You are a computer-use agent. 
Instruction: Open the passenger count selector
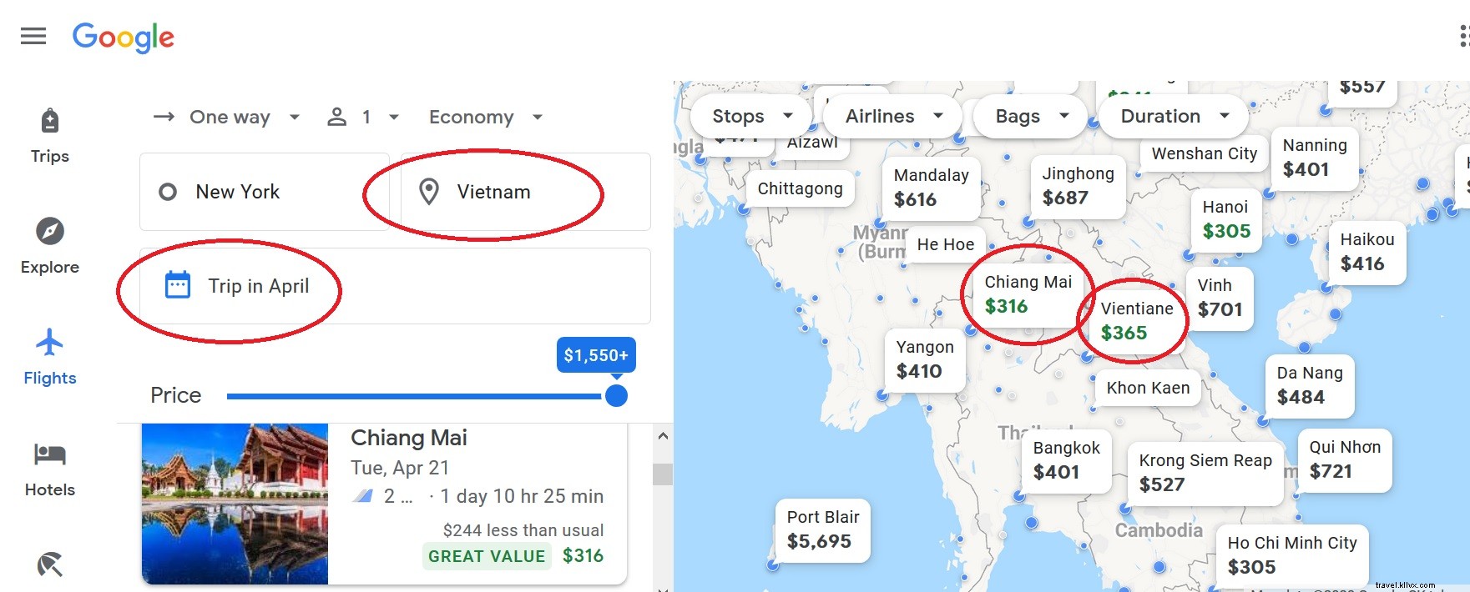[x=362, y=117]
